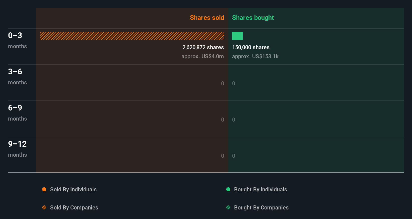
Task: Click the Sold By Companies legend label
Action: pyautogui.click(x=74, y=207)
